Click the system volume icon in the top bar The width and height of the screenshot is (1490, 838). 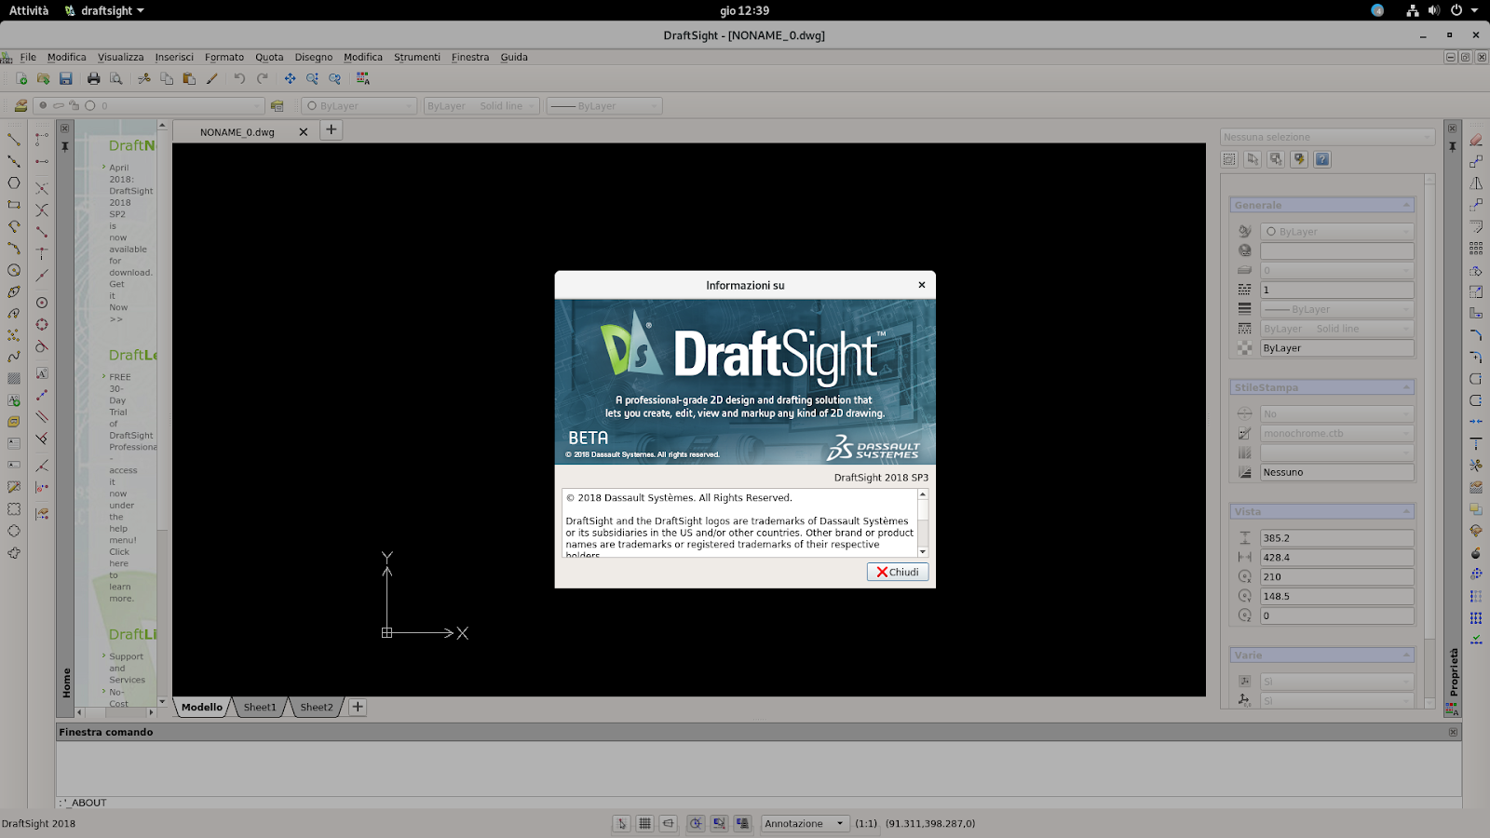tap(1433, 10)
